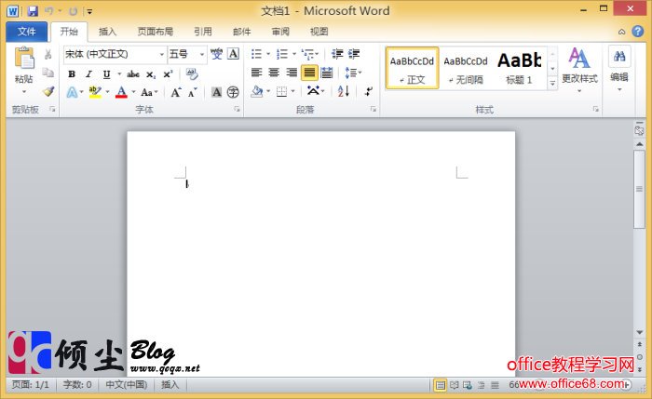Viewport: 652px width, 399px height.
Task: Open the Line Spacing dropdown
Action: click(353, 73)
